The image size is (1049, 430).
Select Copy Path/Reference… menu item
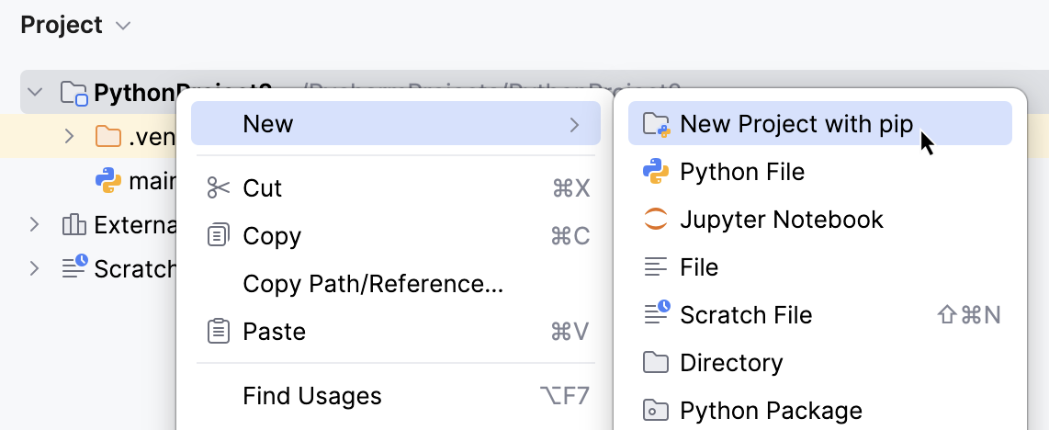[x=396, y=284]
